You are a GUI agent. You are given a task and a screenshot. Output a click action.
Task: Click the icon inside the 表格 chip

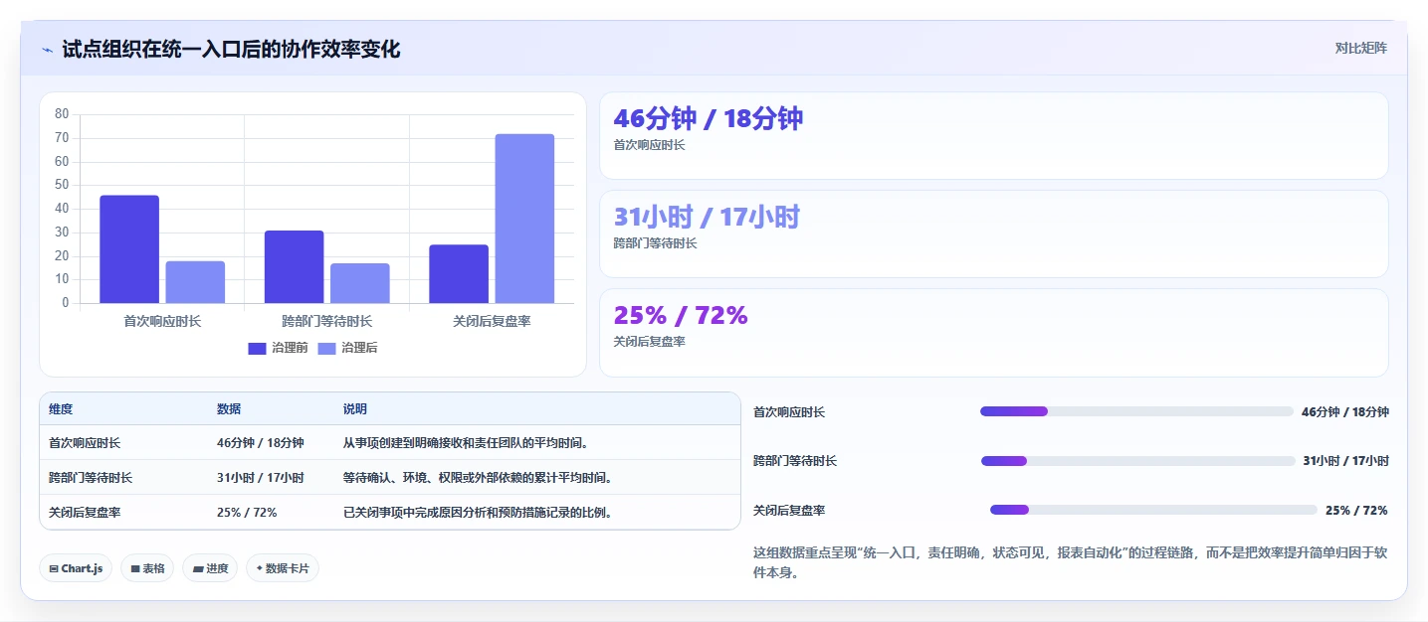[135, 569]
